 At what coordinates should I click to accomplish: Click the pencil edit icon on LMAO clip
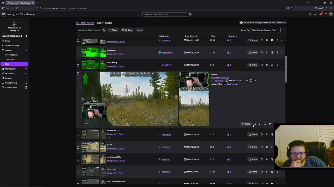[x=260, y=124]
